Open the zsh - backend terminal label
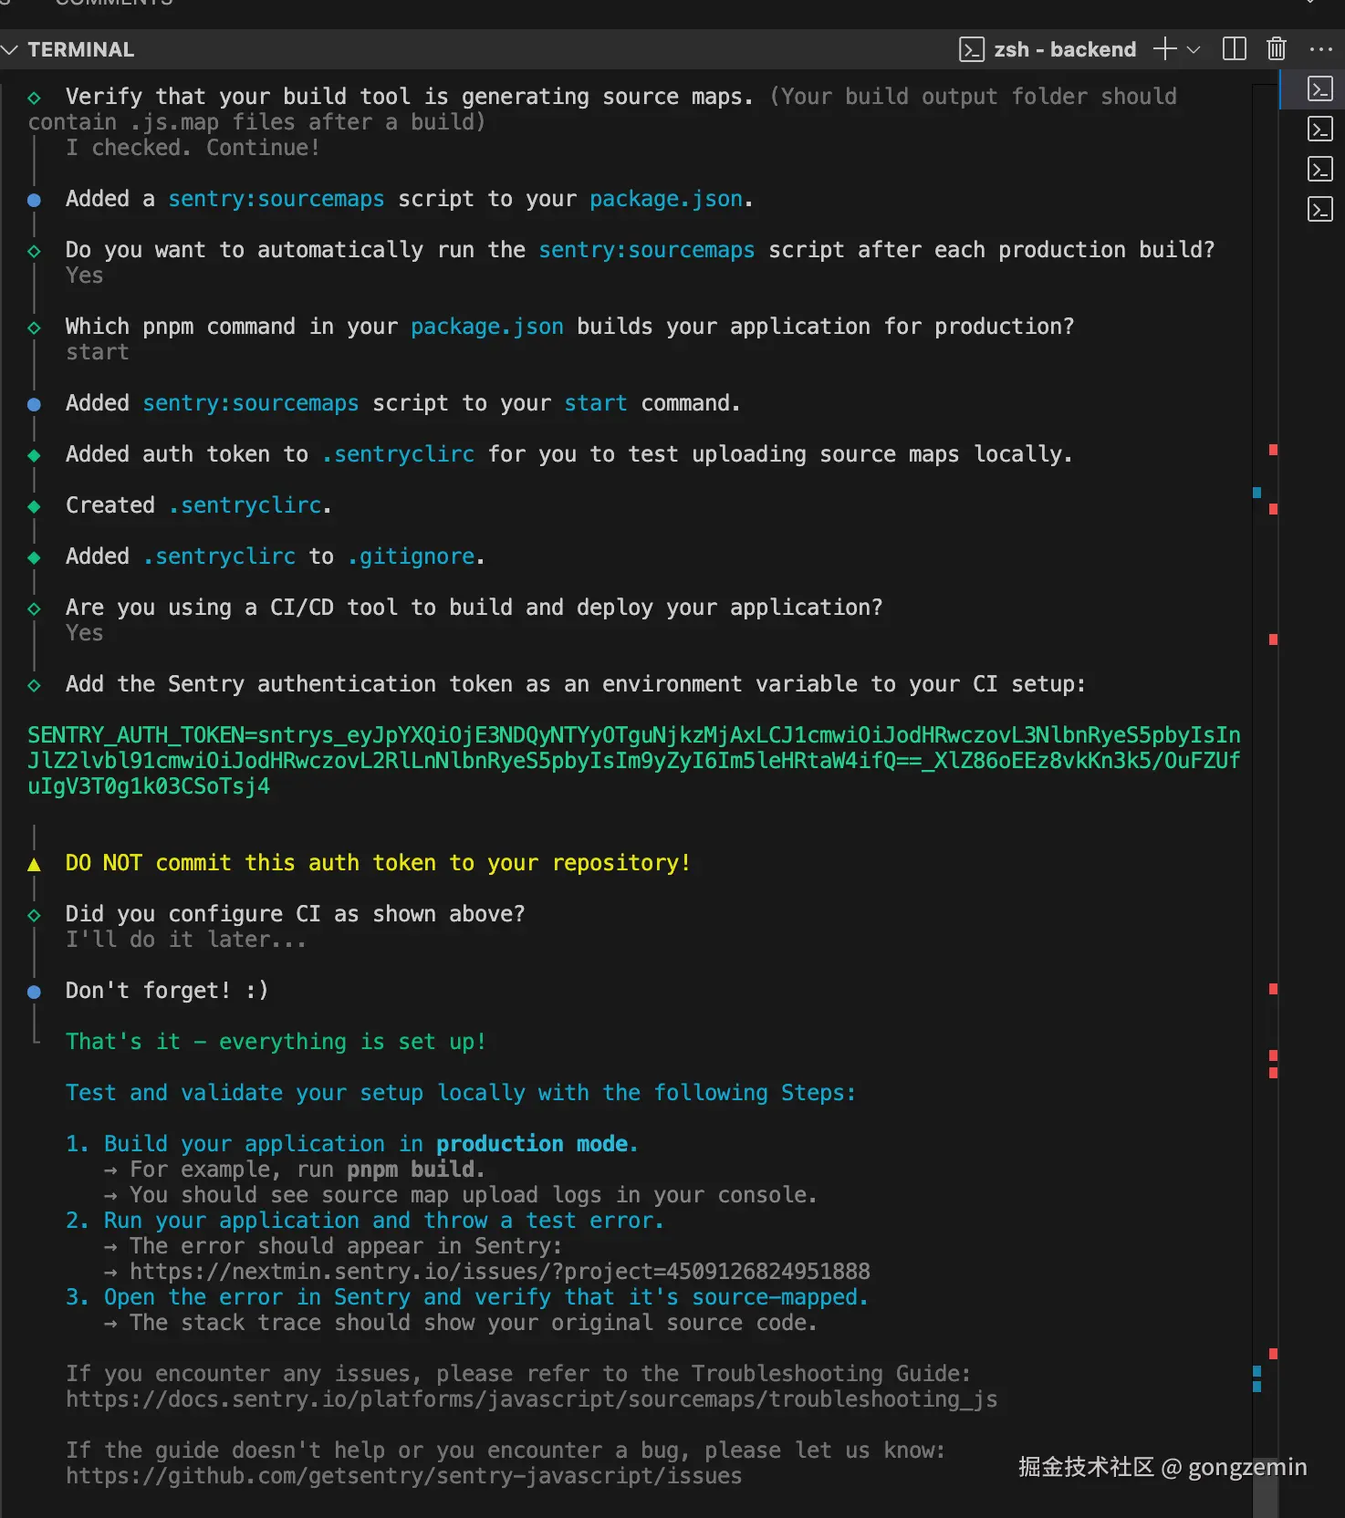This screenshot has width=1345, height=1518. (x=1065, y=49)
